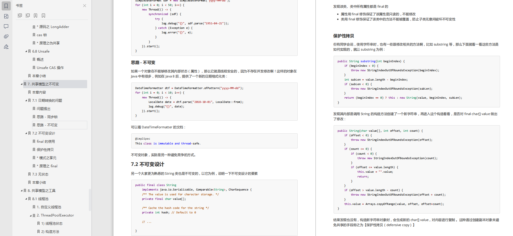Click text 可以看 DateTimeFormatter 的文档
The height and width of the screenshot is (236, 513).
click(158, 127)
